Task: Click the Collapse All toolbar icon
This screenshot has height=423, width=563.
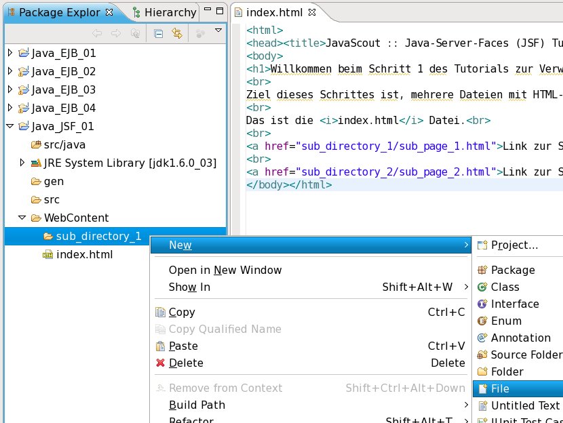Action: coord(158,33)
